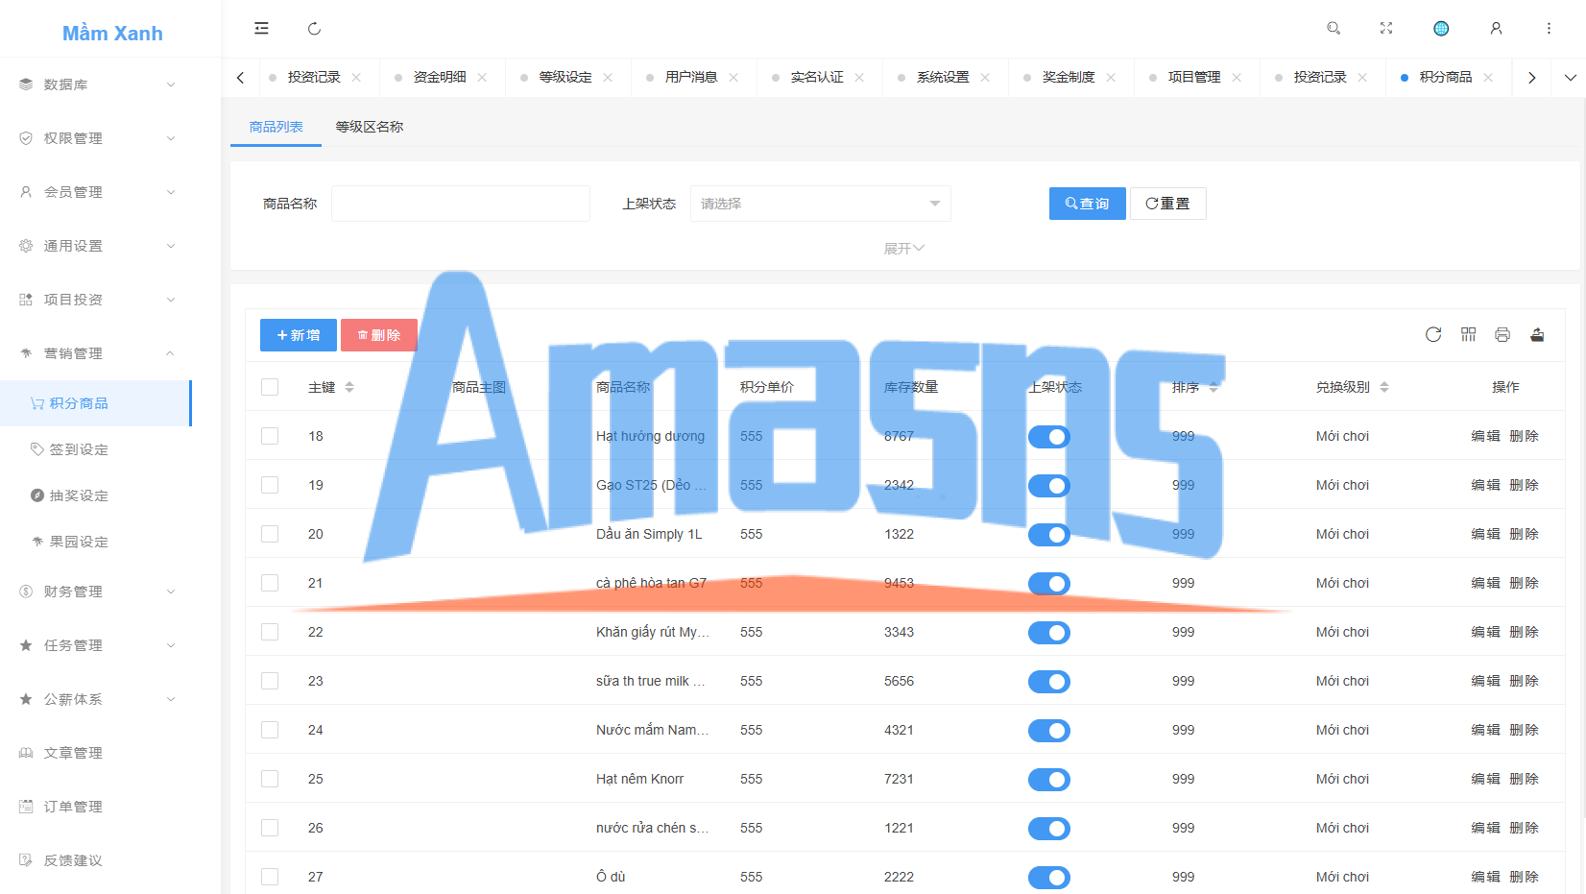
Task: Open the language globe icon
Action: tap(1441, 29)
